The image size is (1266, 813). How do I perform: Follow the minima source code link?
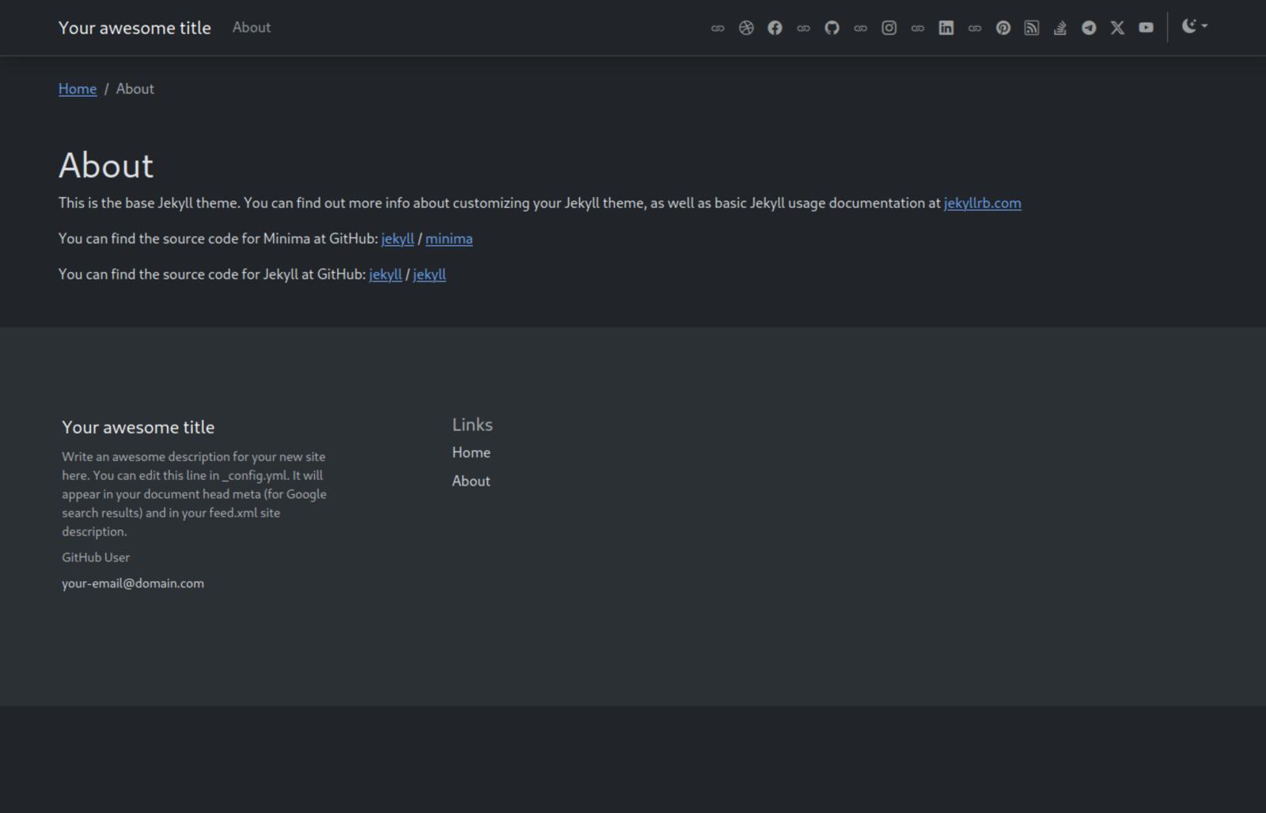click(449, 238)
